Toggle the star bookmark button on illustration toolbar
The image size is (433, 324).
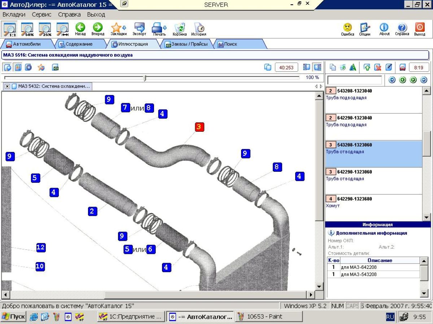(x=41, y=67)
